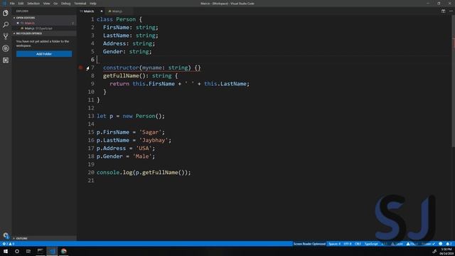Collapse the Open Editors section
455x256 pixels.
click(45, 18)
